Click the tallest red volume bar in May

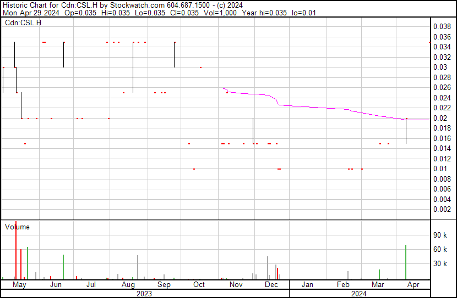(x=16, y=250)
